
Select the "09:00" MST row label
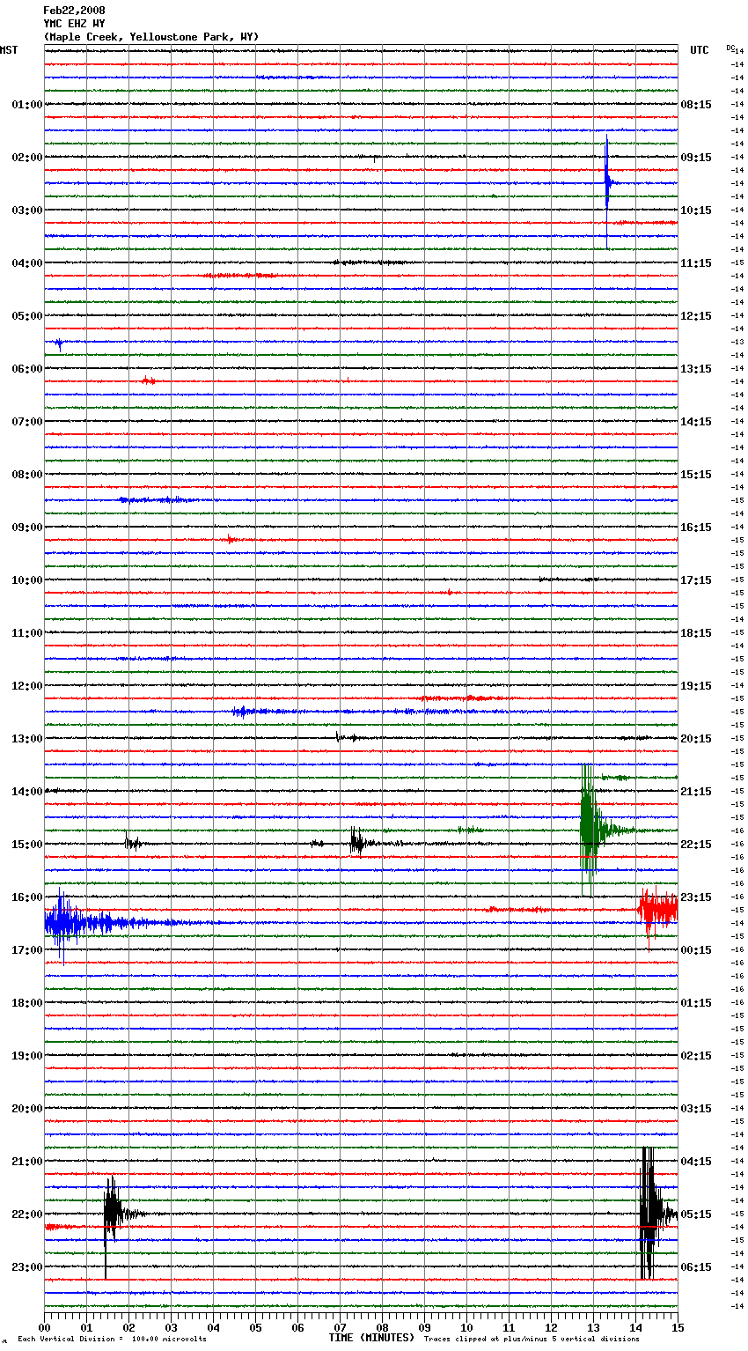click(27, 528)
